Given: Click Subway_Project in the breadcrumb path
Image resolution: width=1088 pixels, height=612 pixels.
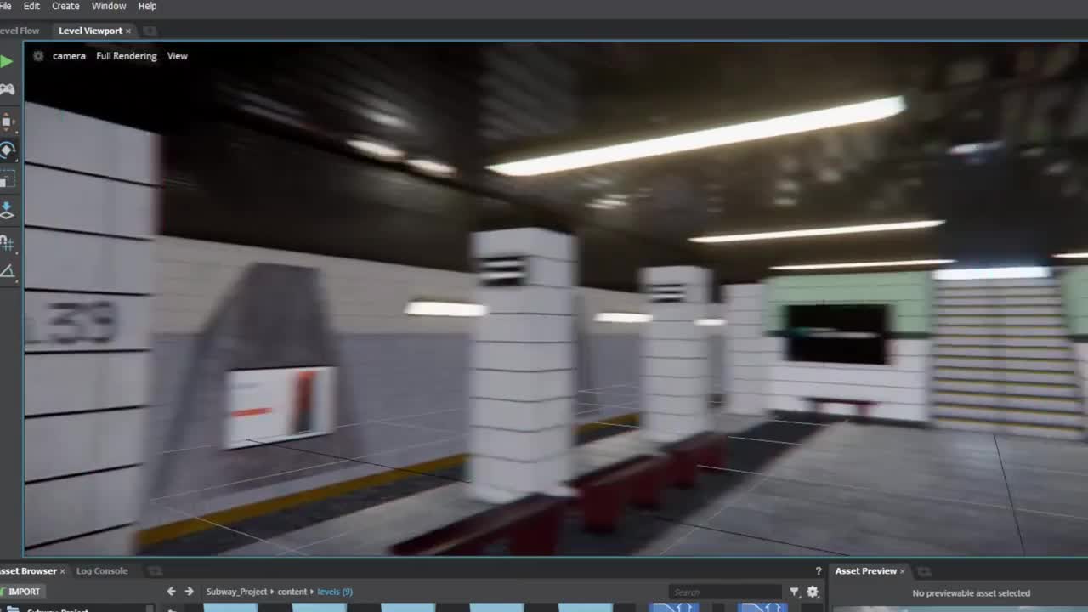Looking at the screenshot, I should pyautogui.click(x=236, y=592).
